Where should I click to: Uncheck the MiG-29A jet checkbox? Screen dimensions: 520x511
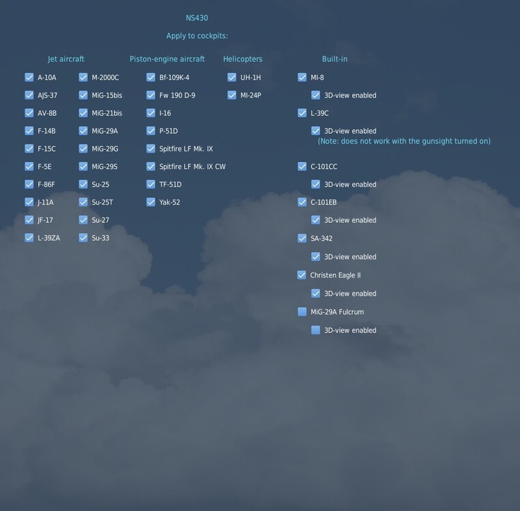[x=83, y=131]
